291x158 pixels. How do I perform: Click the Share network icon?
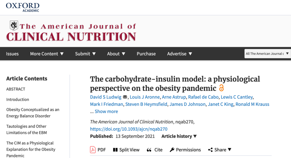click(x=210, y=150)
